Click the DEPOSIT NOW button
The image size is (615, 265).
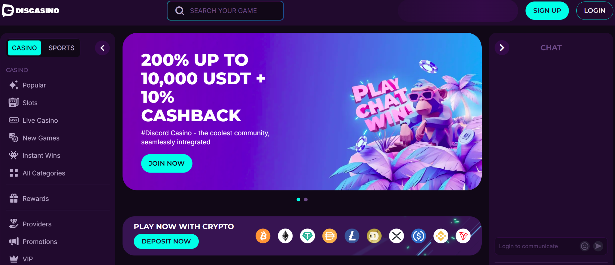166,242
